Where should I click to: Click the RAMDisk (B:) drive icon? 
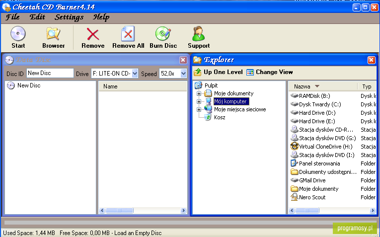pos(294,96)
